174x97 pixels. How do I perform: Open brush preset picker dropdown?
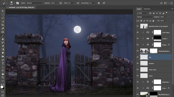(x=14, y=3)
